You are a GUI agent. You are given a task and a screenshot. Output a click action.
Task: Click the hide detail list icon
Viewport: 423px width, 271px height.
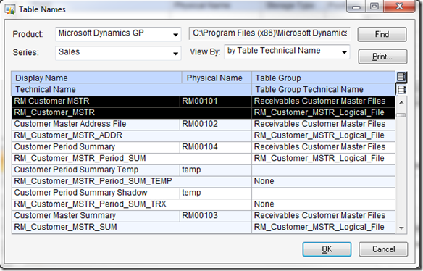tap(401, 78)
